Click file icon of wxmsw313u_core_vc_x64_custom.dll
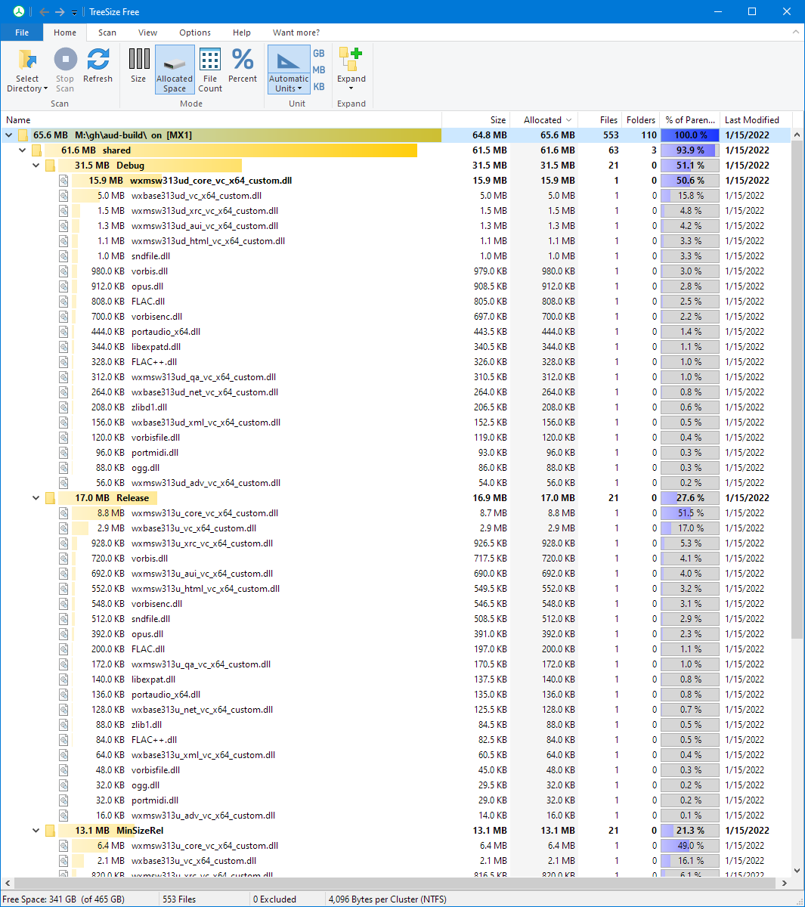 coord(63,513)
